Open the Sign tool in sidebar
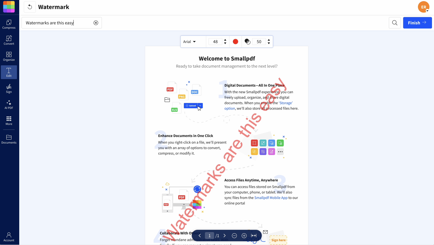The image size is (434, 245). pos(9,88)
